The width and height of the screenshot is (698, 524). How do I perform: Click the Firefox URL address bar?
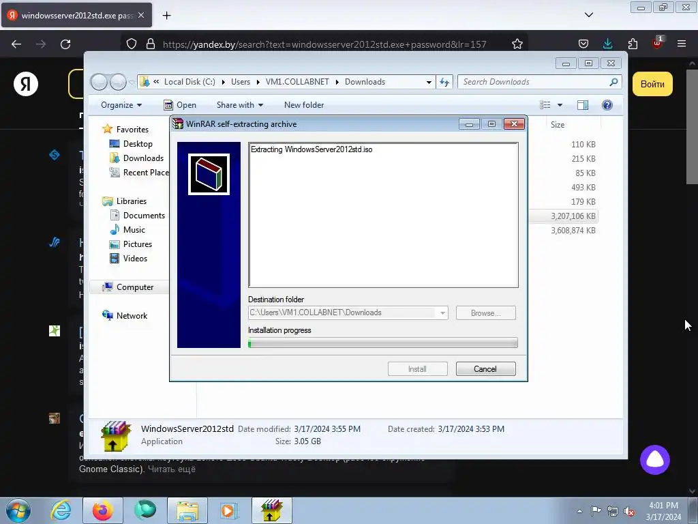click(324, 44)
